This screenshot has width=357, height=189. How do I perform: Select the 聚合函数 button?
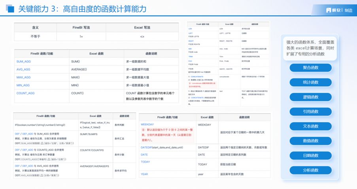click(x=311, y=68)
